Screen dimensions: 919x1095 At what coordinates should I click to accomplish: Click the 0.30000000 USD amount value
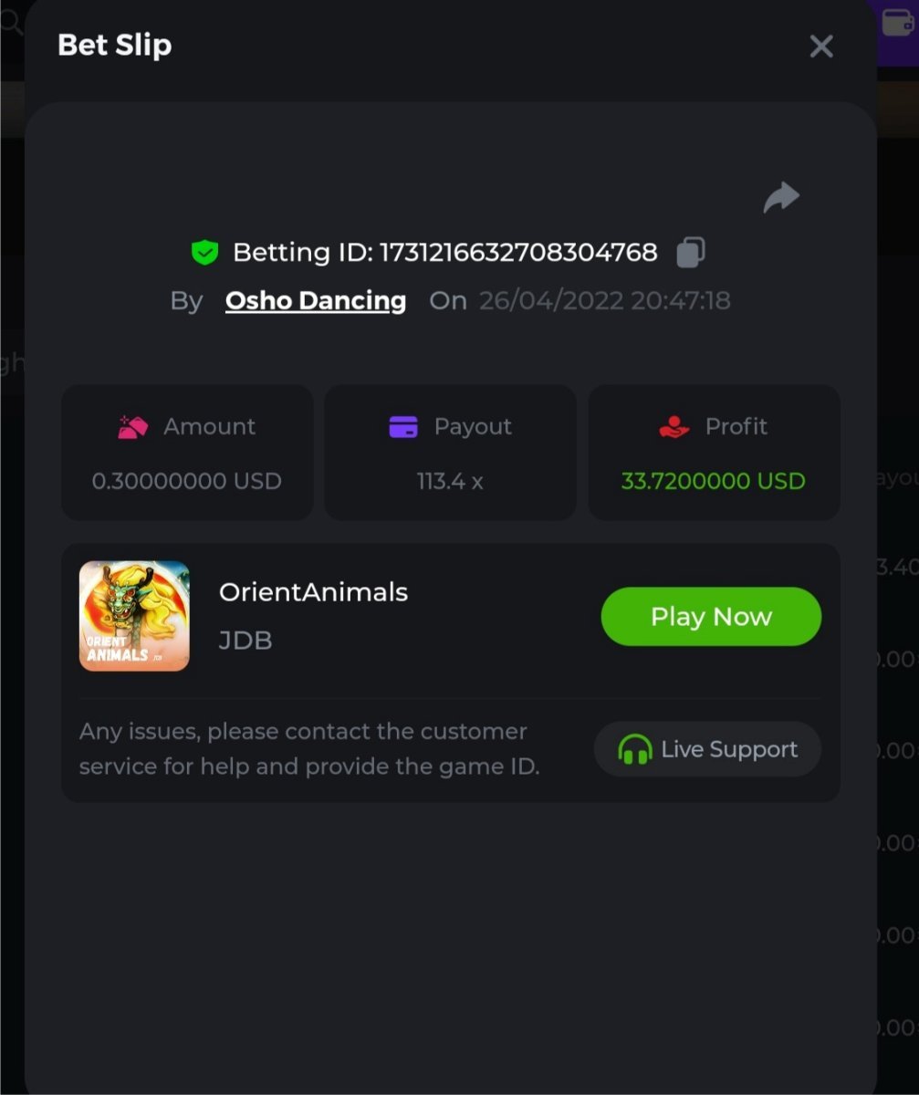187,481
